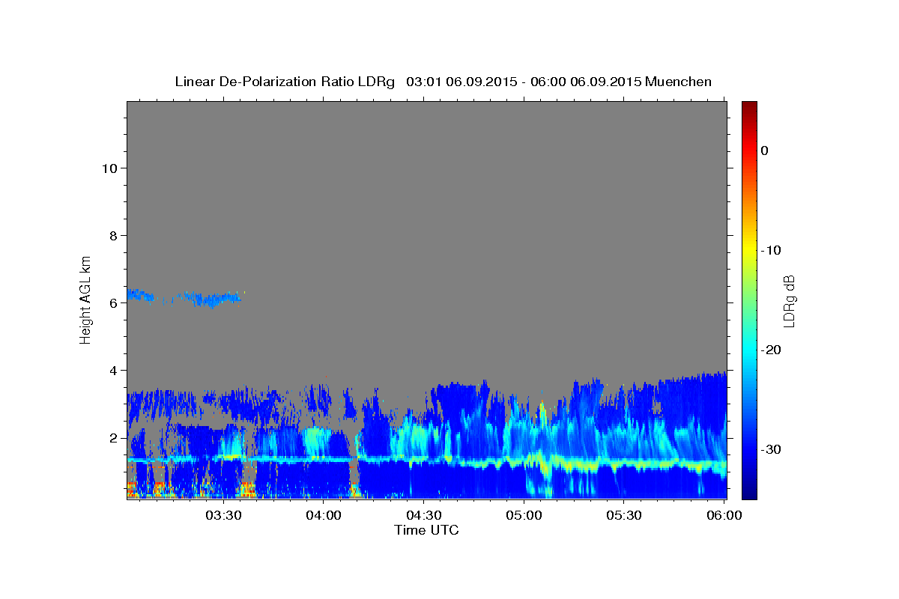Click the height tick label 6
This screenshot has height=599, width=899.
point(112,302)
